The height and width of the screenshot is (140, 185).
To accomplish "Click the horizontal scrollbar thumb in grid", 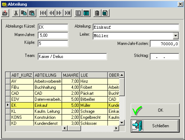I will pos(74,128).
